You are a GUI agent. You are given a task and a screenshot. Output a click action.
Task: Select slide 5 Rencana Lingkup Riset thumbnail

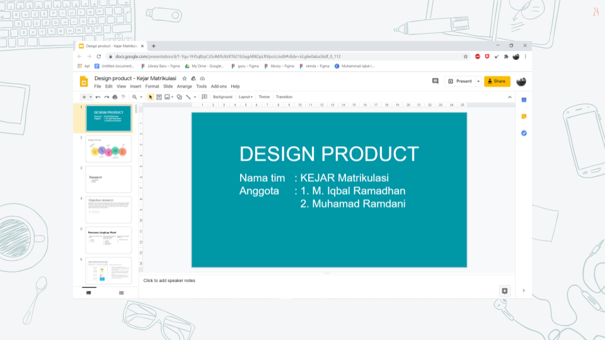(x=108, y=240)
